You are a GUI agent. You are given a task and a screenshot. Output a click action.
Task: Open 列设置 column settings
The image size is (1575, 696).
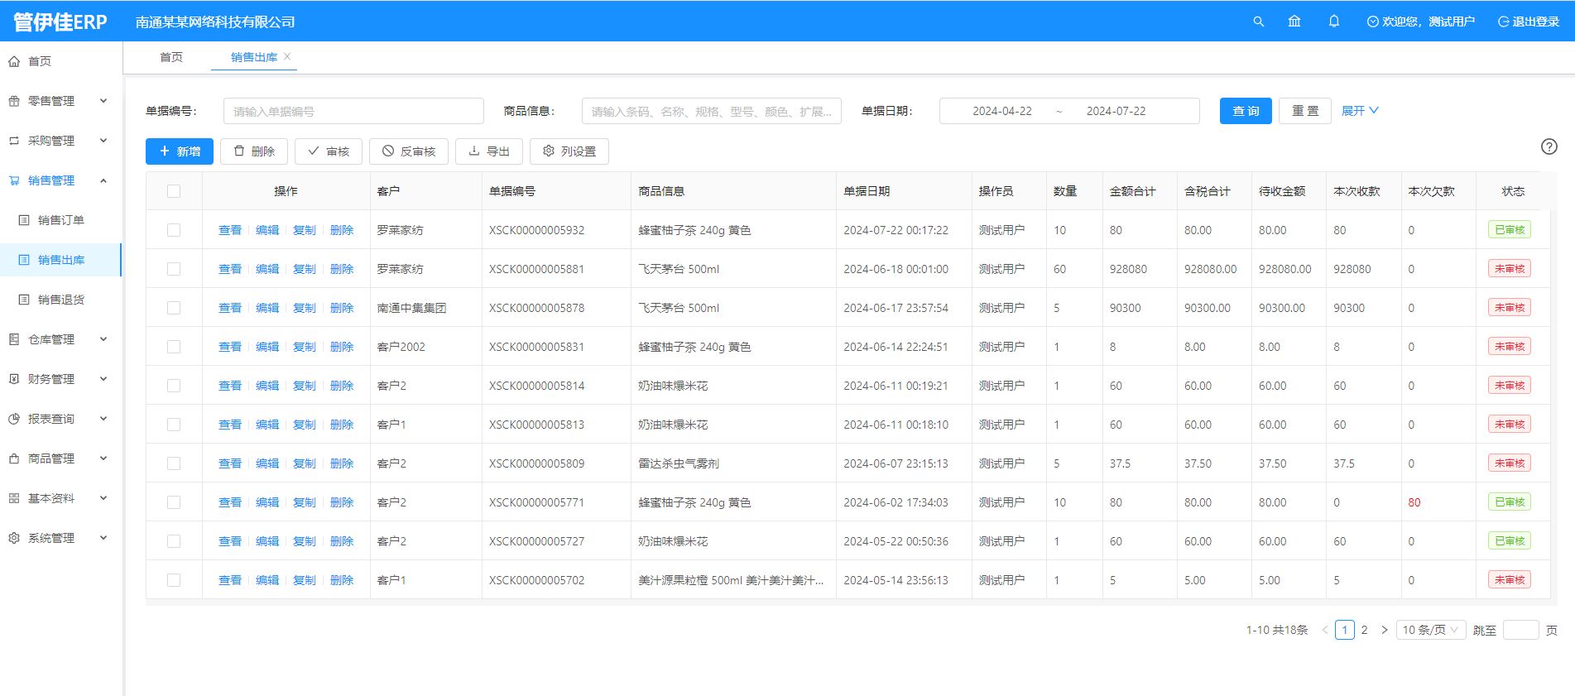click(x=569, y=151)
